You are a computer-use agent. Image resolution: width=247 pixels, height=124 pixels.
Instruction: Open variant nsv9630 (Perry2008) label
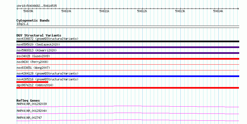(x=32, y=62)
